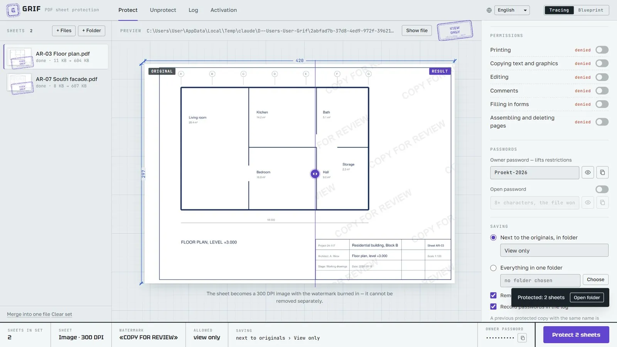Toggle the Printing permission switch
Screen dimensions: 617x347
[602, 50]
